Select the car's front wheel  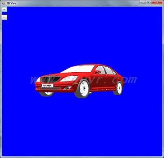(82, 88)
